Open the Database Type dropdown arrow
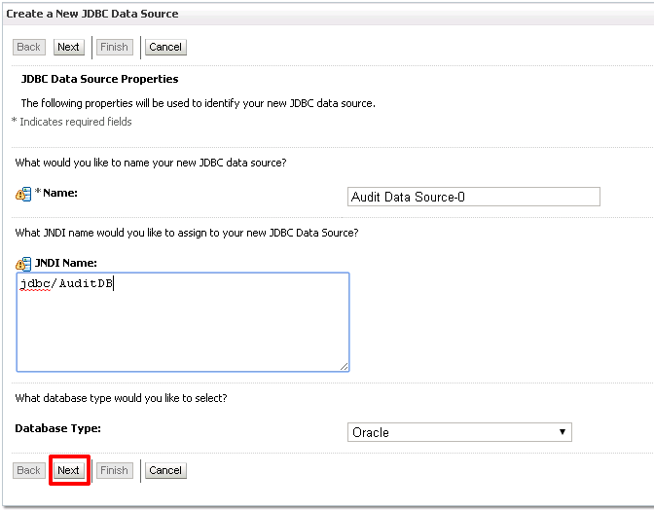 click(563, 432)
